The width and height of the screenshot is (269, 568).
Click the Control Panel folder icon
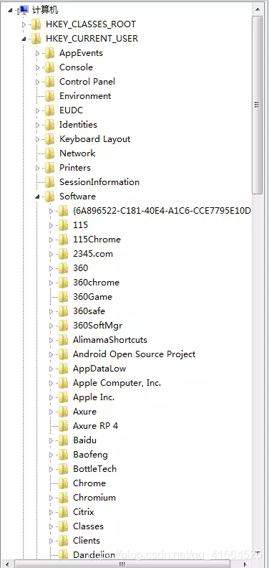coord(49,82)
